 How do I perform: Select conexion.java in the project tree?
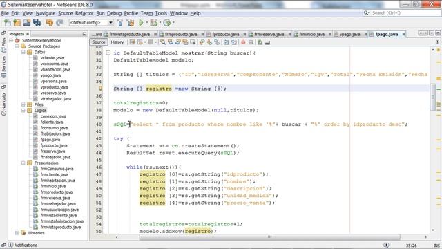pos(53,116)
